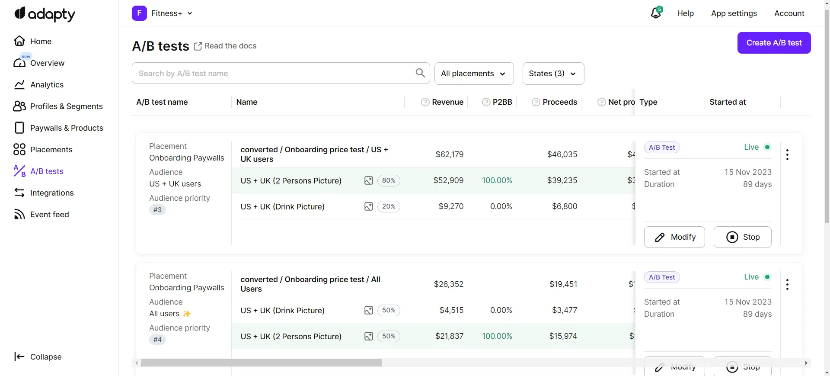Open paywall preview icon for US + UK (Drink Picture) 20%
The width and height of the screenshot is (830, 376).
tap(368, 206)
